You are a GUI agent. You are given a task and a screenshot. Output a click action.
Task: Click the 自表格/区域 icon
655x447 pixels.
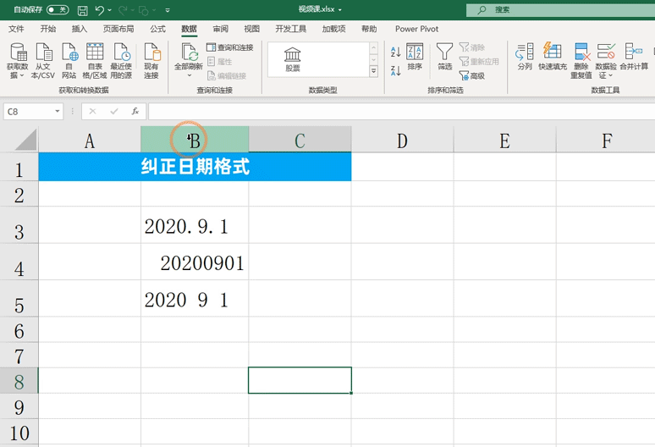[95, 61]
